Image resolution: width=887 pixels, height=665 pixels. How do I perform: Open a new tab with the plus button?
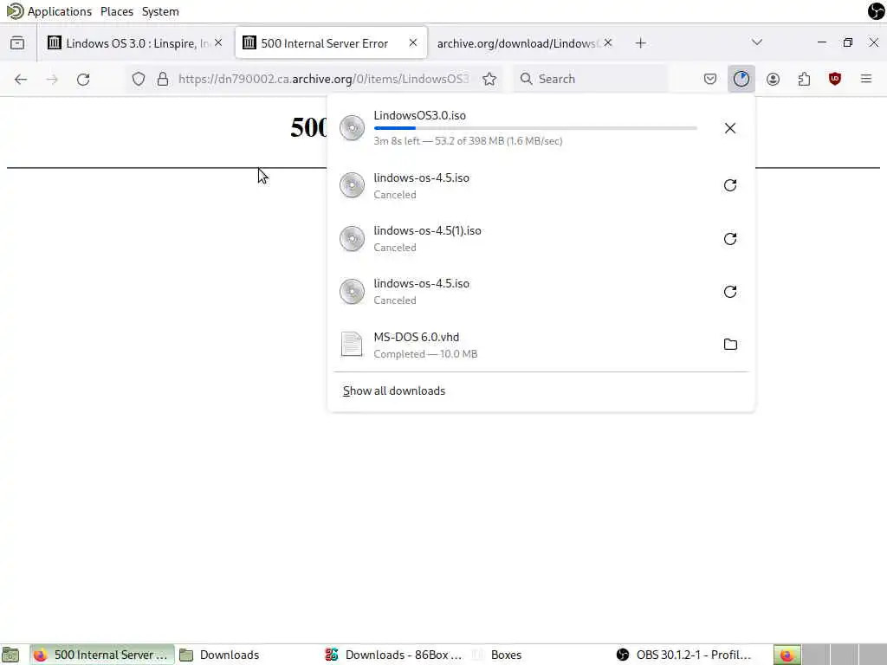[x=640, y=43]
